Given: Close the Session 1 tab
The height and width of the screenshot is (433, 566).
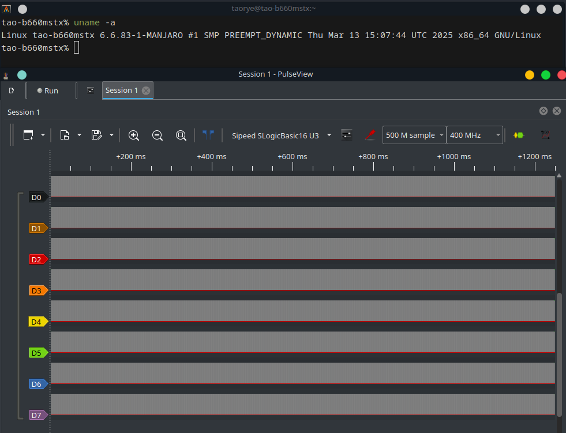Looking at the screenshot, I should (x=146, y=91).
